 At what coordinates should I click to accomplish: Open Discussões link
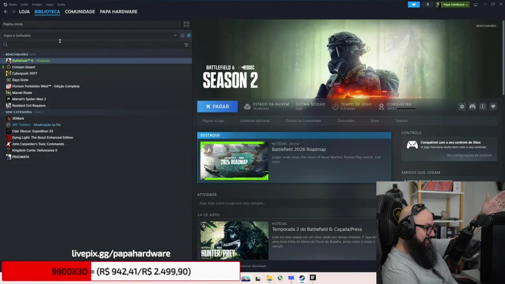(346, 121)
